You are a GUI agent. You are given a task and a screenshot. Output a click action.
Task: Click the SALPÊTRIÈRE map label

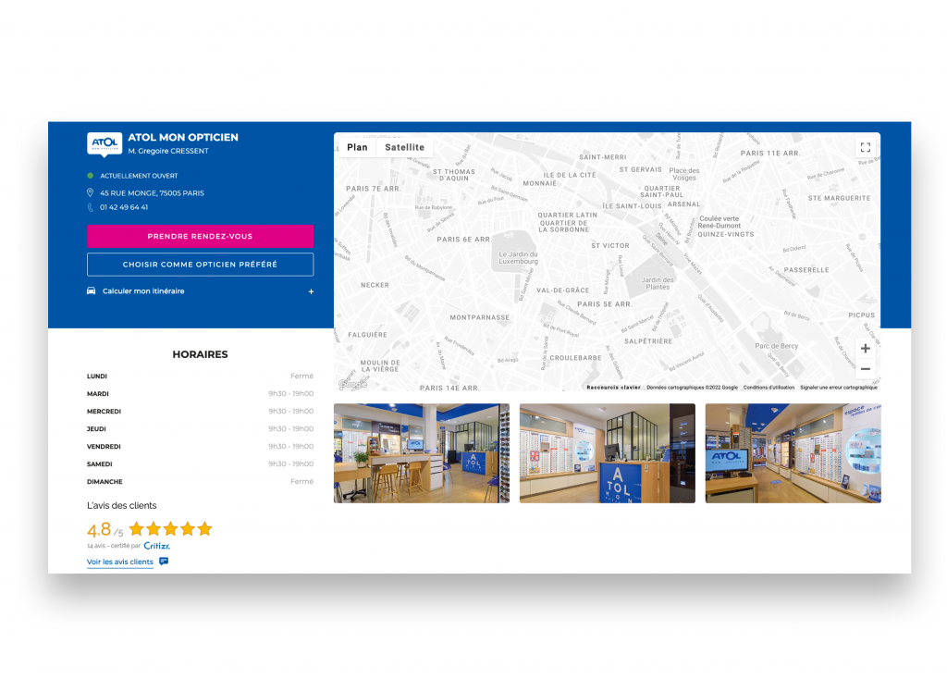pyautogui.click(x=648, y=341)
